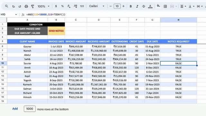Select Sahib's outstanding ₹904,214.00
The image size is (206, 116).
(x=119, y=59)
